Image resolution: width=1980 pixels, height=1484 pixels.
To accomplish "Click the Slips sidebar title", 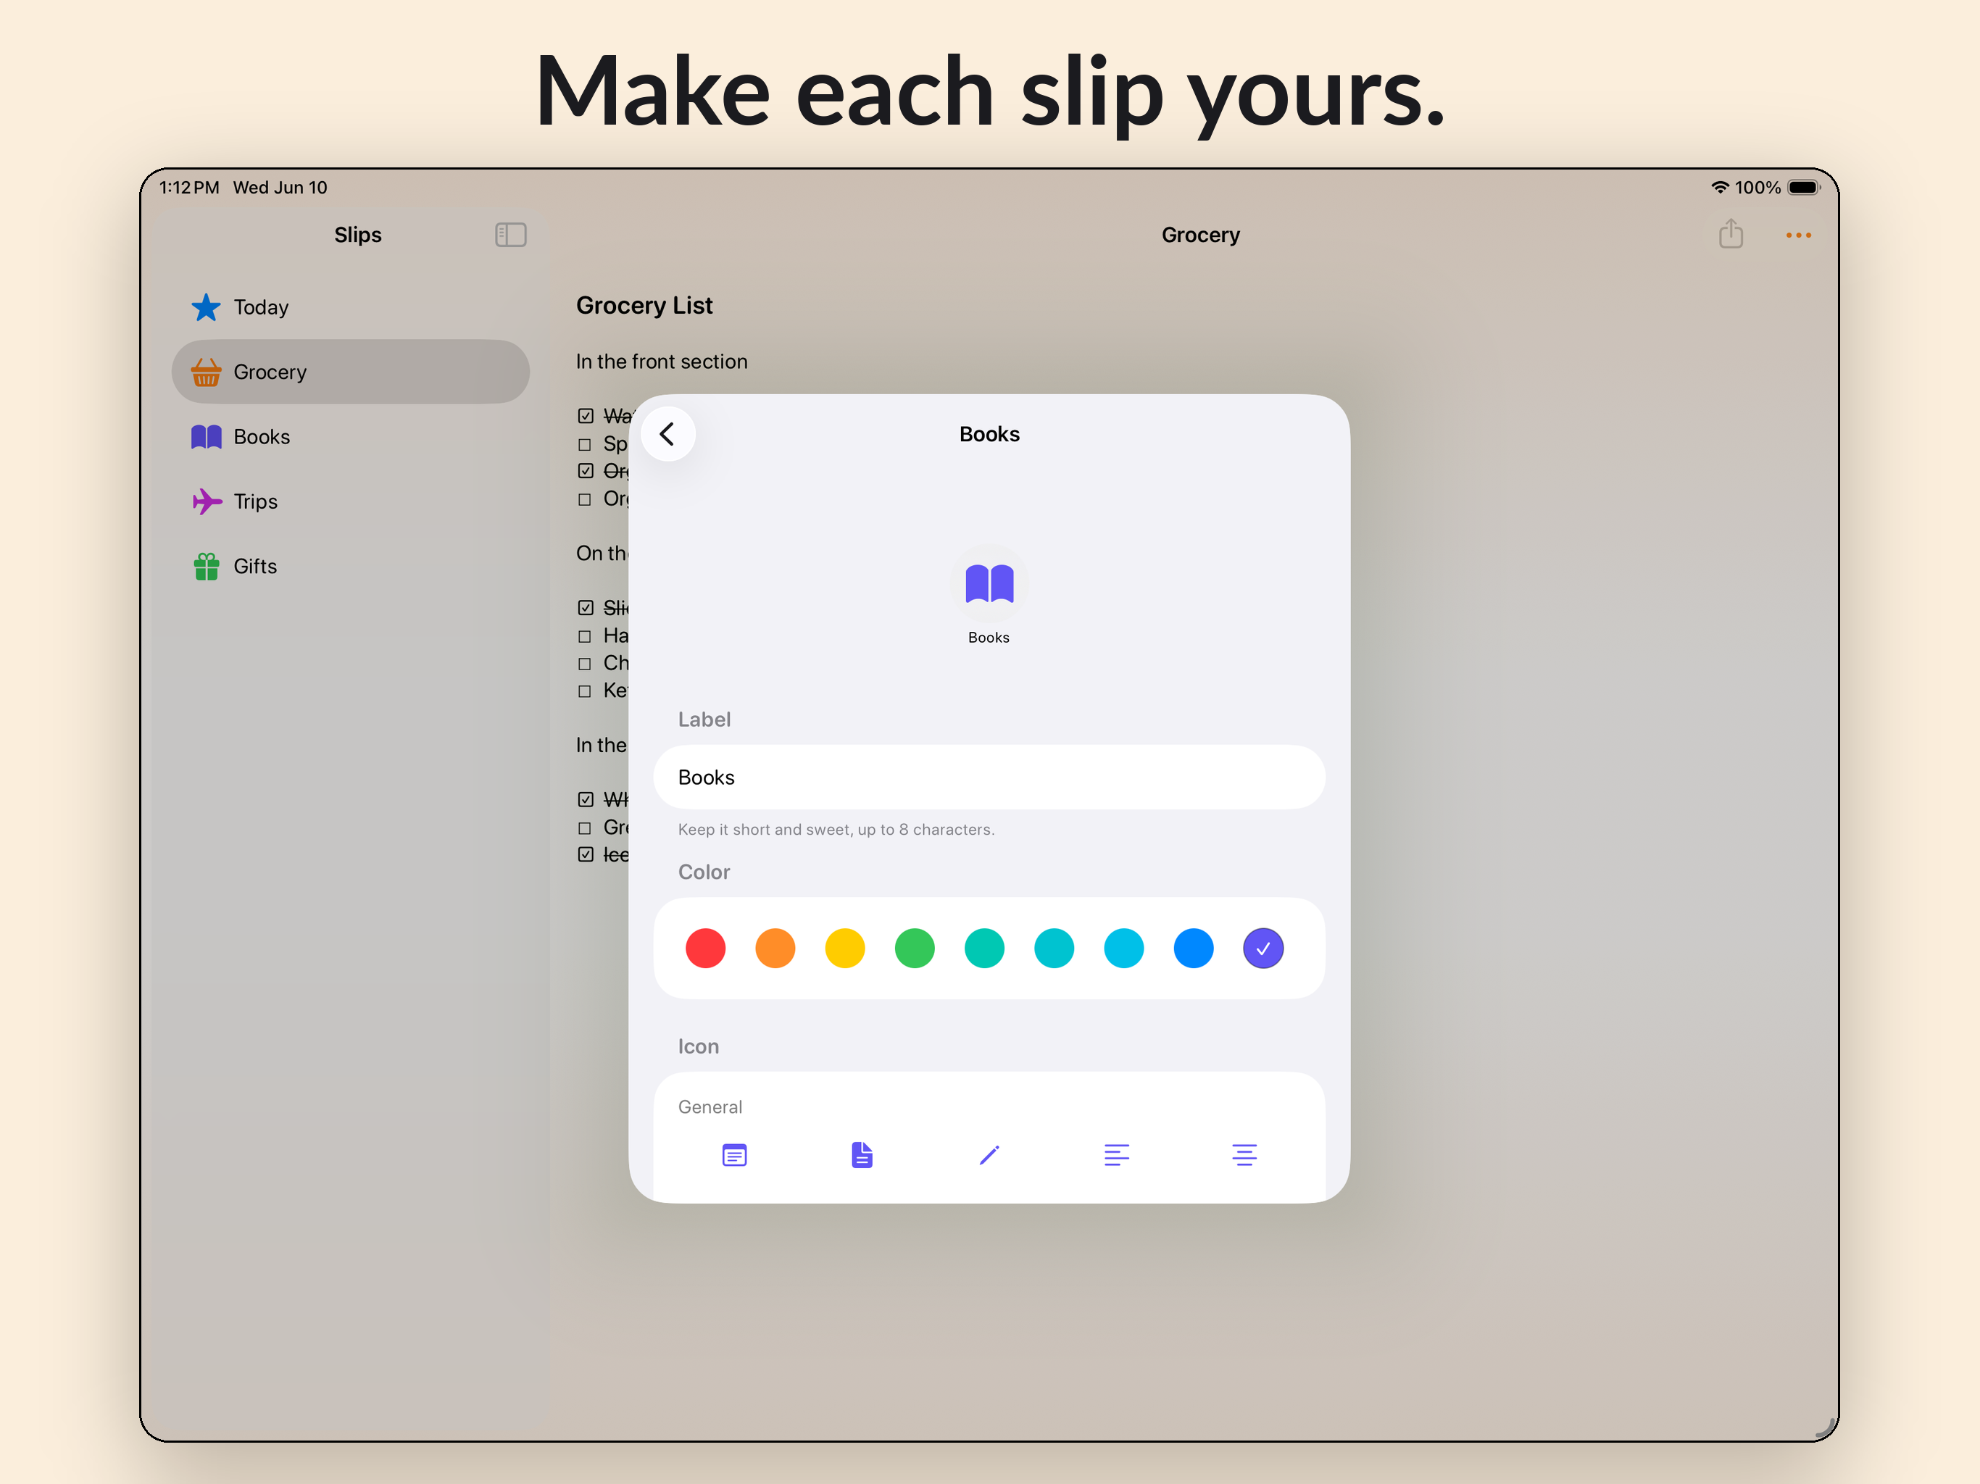I will [357, 235].
